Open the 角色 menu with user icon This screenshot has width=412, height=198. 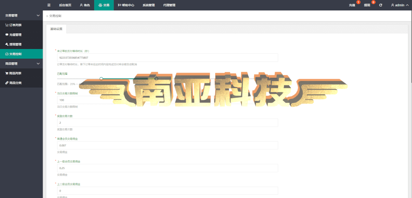pos(85,5)
